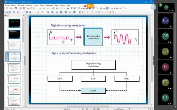
Task: Close the Diapos slide panel
Action: 23,16
